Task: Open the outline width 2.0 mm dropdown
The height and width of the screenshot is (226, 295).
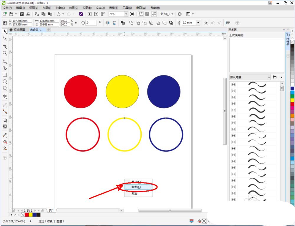Action: point(198,23)
